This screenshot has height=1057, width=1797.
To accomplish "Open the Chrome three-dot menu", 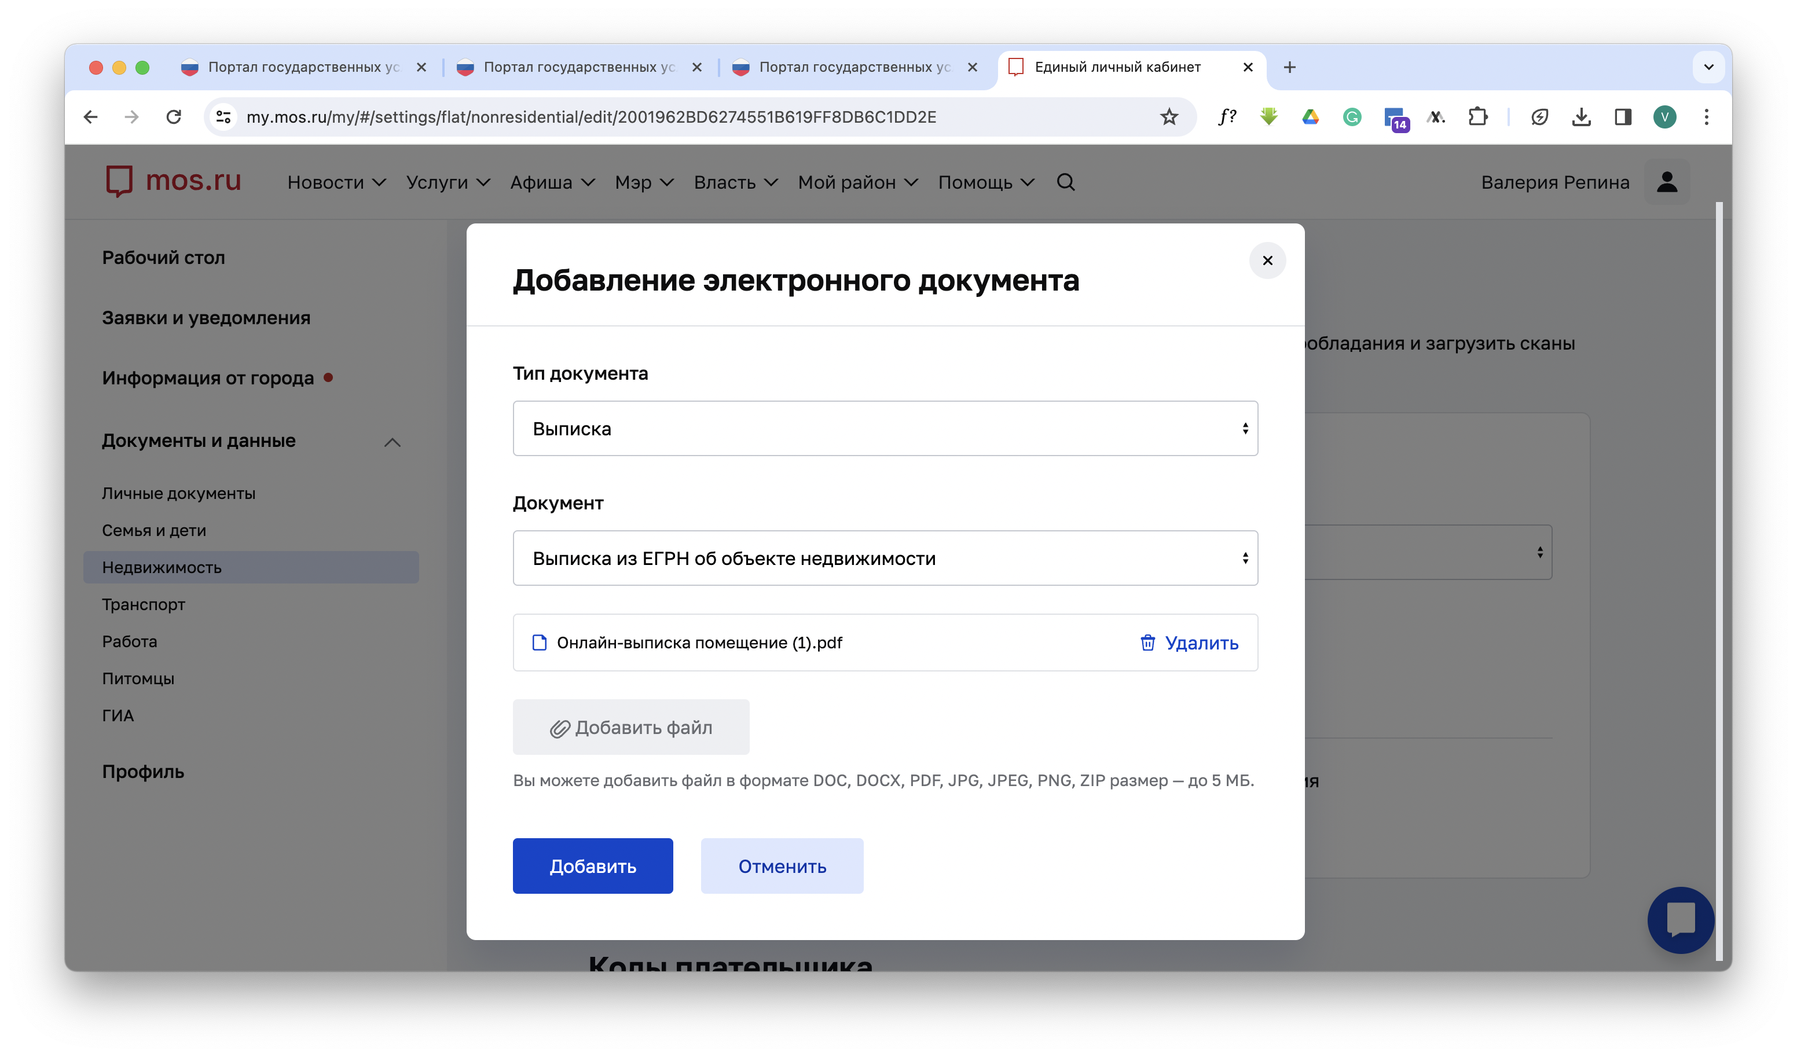I will 1706,117.
